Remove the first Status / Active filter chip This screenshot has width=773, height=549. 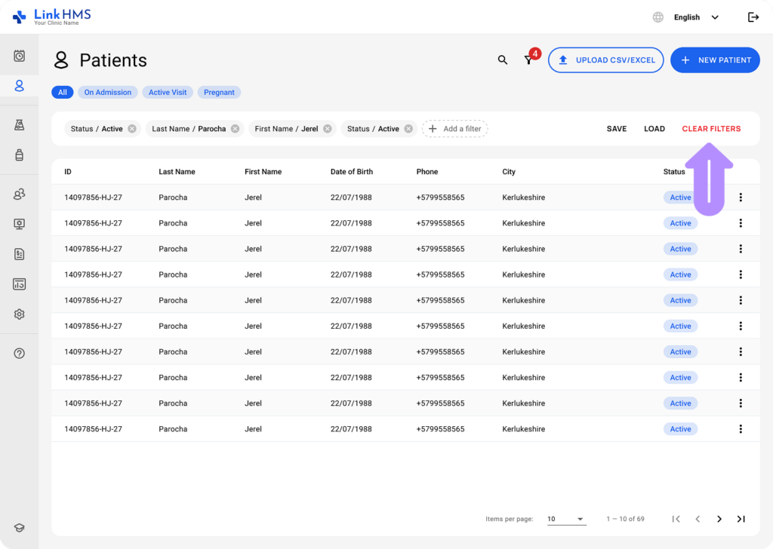pyautogui.click(x=131, y=128)
